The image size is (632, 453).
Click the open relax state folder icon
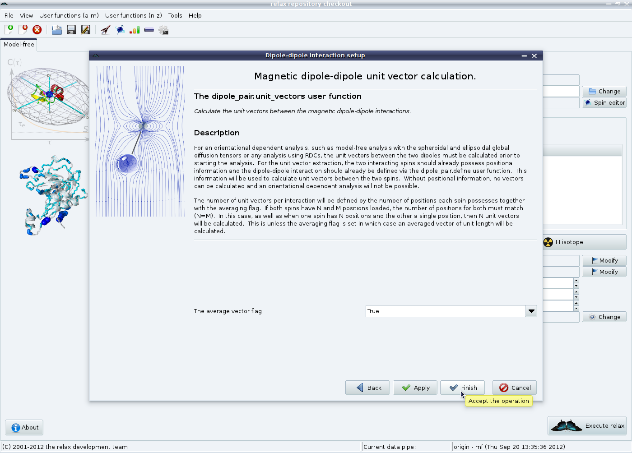point(57,30)
